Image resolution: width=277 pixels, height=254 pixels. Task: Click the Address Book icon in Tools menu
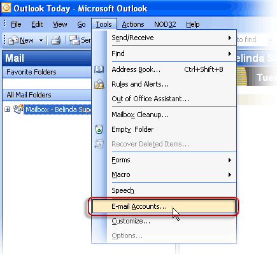(x=99, y=69)
